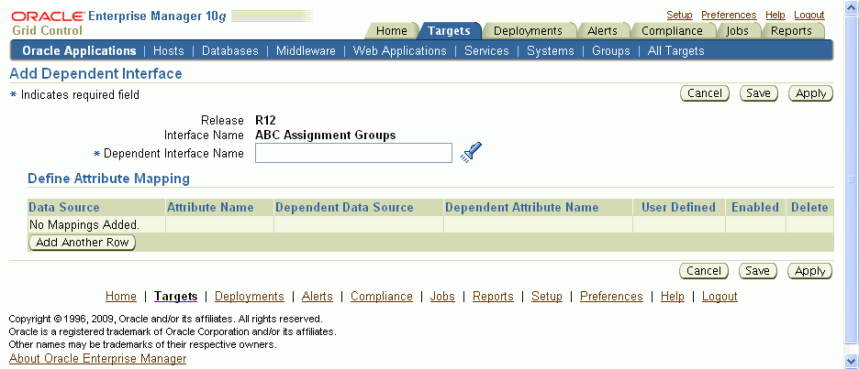Click the footer Setup link
The height and width of the screenshot is (369, 859).
pos(547,297)
